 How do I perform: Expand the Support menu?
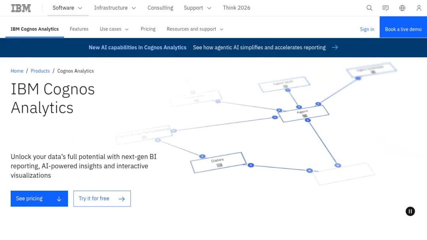(197, 8)
